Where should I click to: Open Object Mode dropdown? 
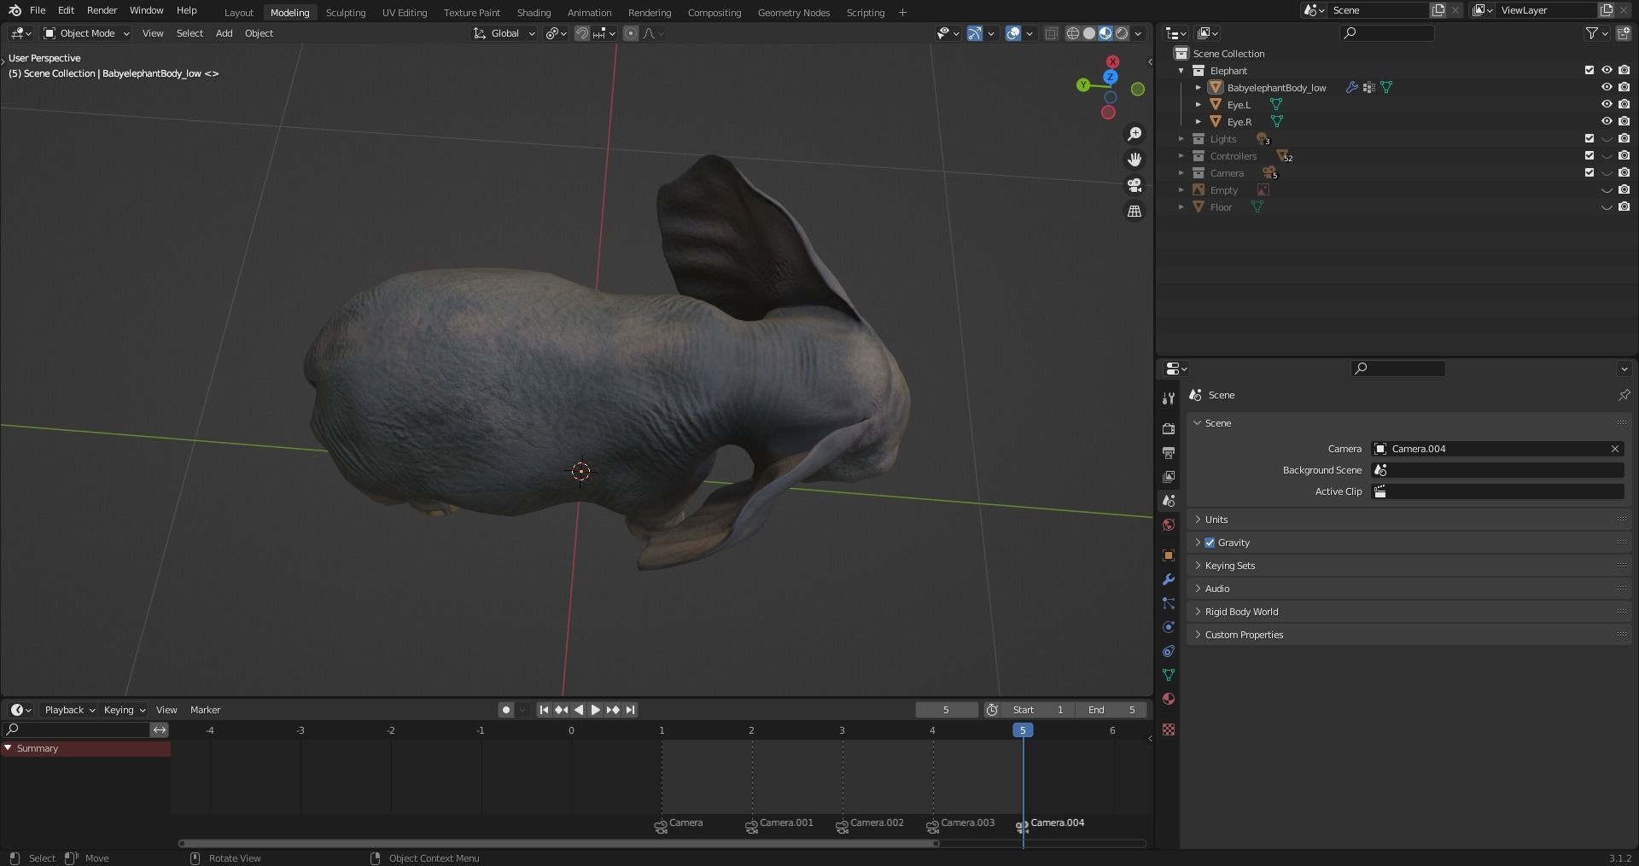[x=86, y=33]
